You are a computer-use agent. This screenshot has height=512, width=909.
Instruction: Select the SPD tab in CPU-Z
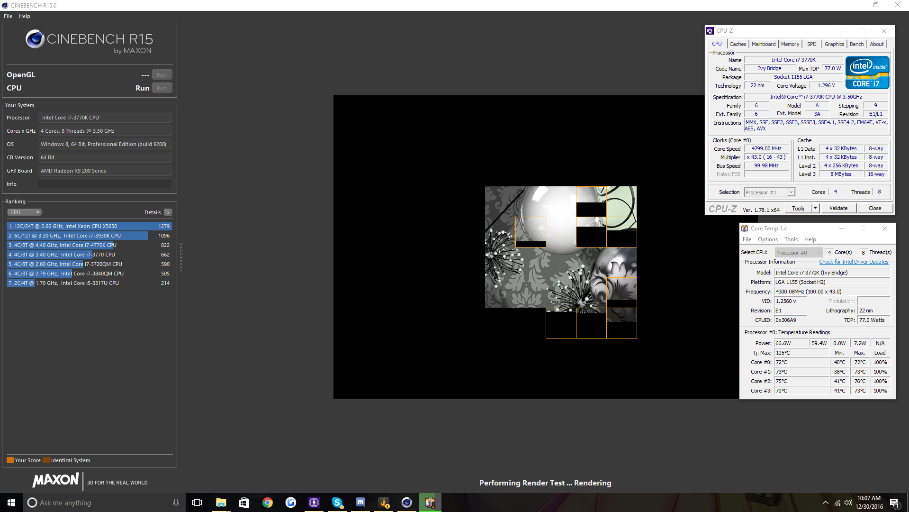coord(812,44)
